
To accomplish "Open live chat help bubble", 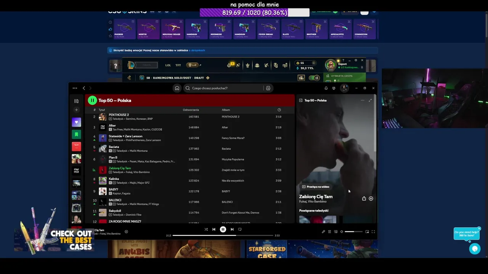I will (x=475, y=249).
